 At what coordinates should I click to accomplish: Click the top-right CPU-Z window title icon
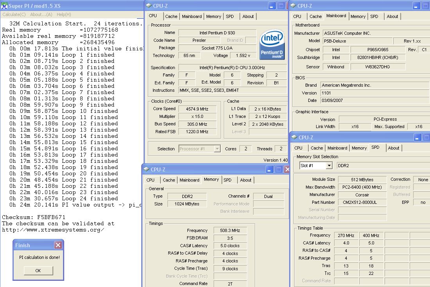[293, 5]
